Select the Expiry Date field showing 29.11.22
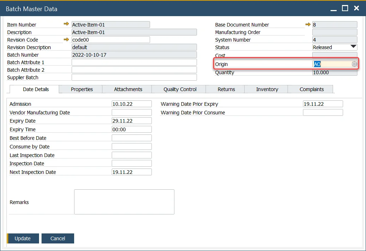Viewport: 366px width, 251px height. pos(131,120)
